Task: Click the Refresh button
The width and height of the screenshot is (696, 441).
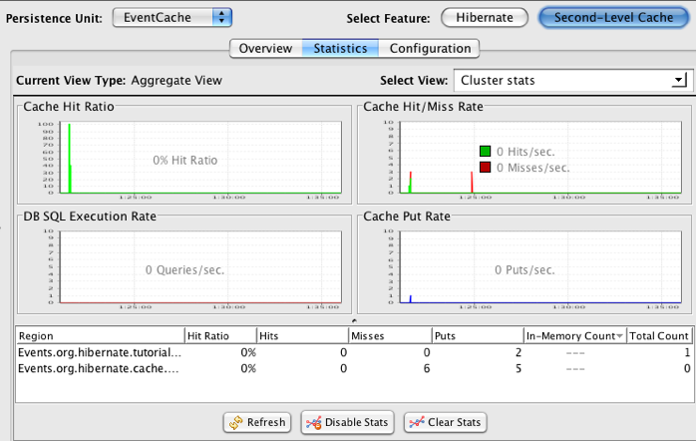Action: point(257,422)
